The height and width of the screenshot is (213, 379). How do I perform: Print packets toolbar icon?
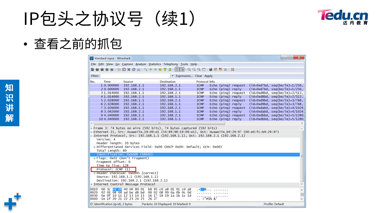pyautogui.click(x=139, y=69)
